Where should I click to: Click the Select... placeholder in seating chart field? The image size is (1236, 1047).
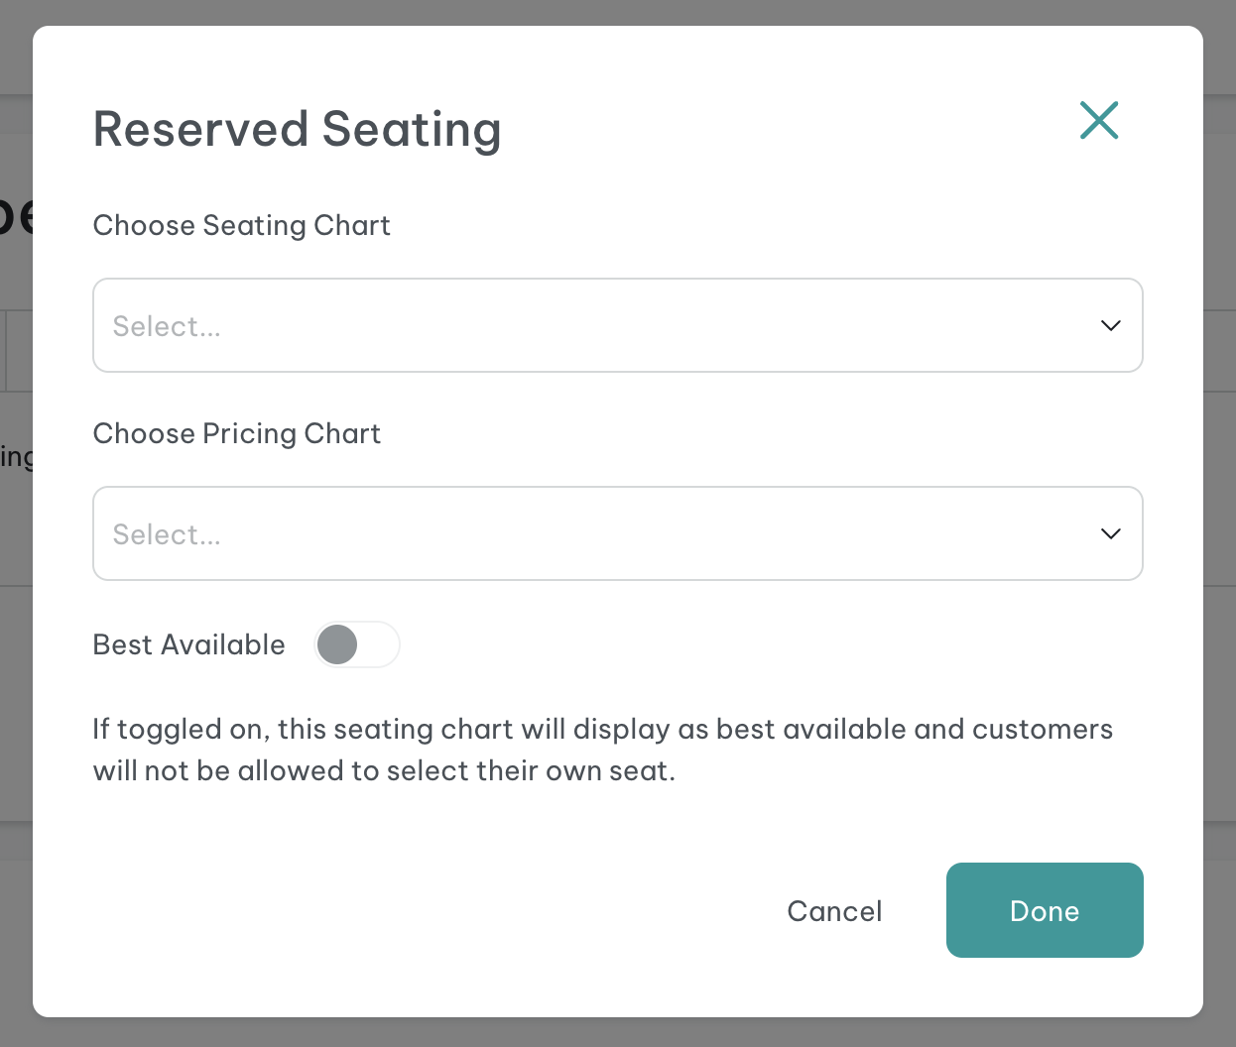point(167,326)
